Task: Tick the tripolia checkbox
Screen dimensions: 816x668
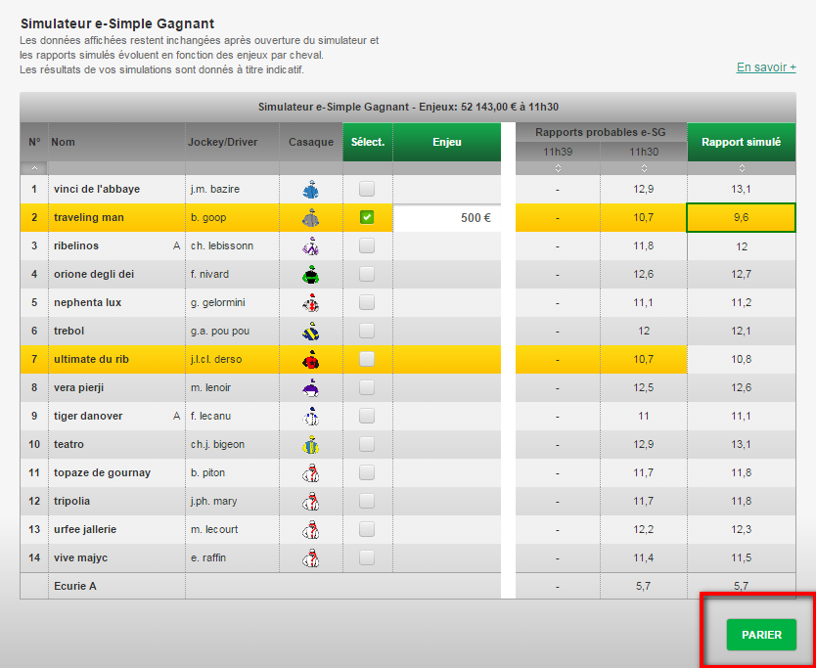Action: (x=367, y=501)
